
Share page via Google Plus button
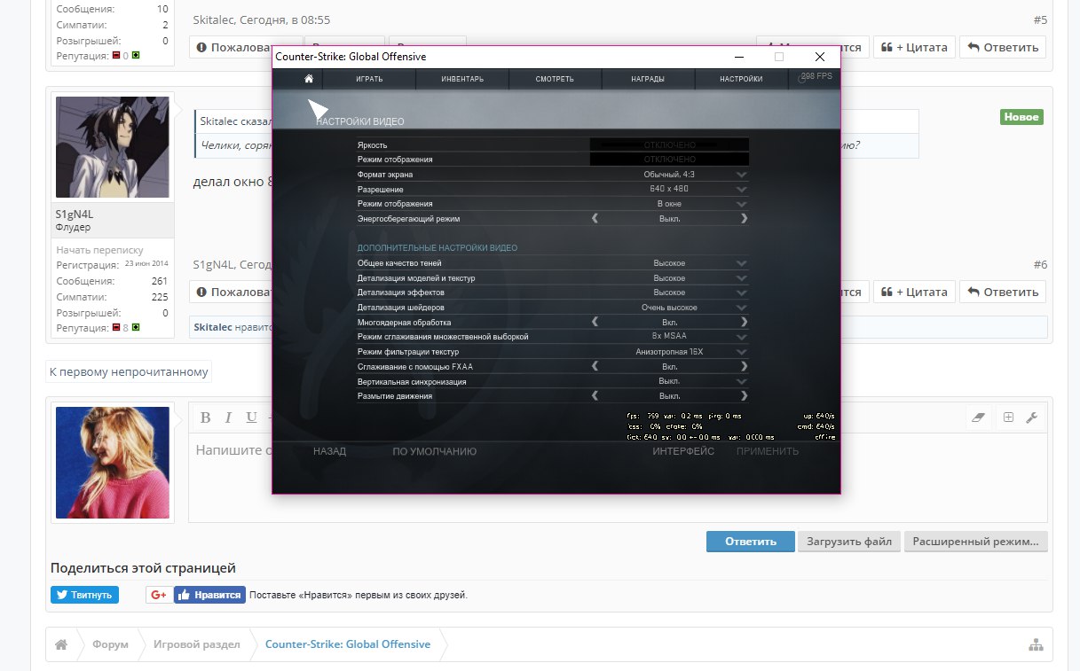pyautogui.click(x=159, y=595)
